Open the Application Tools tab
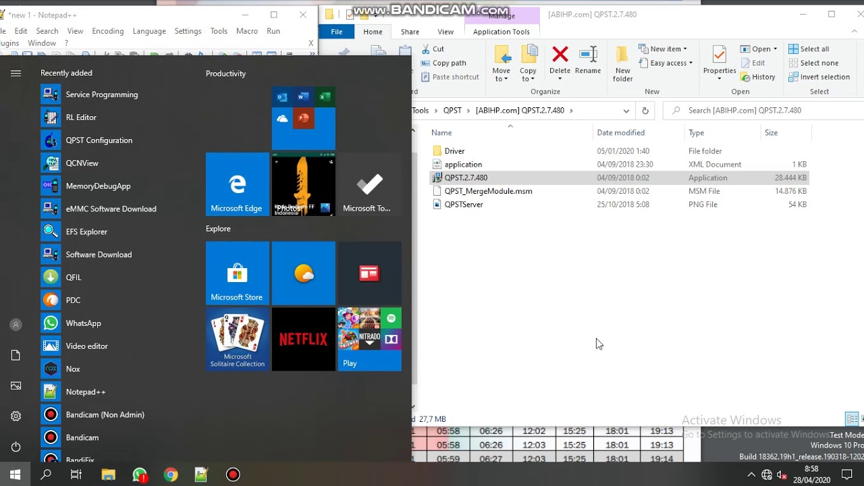Screen dimensions: 864x486 (502, 32)
